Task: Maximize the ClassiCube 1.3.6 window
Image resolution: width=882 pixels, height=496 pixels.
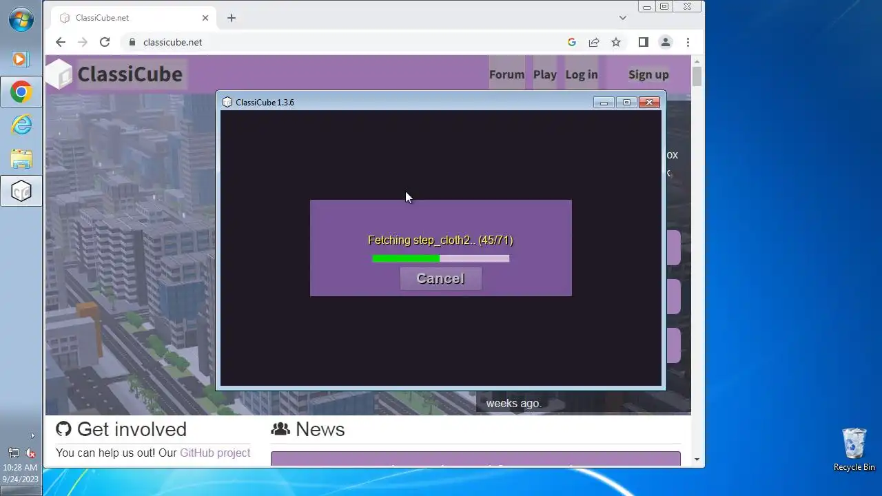Action: 626,102
